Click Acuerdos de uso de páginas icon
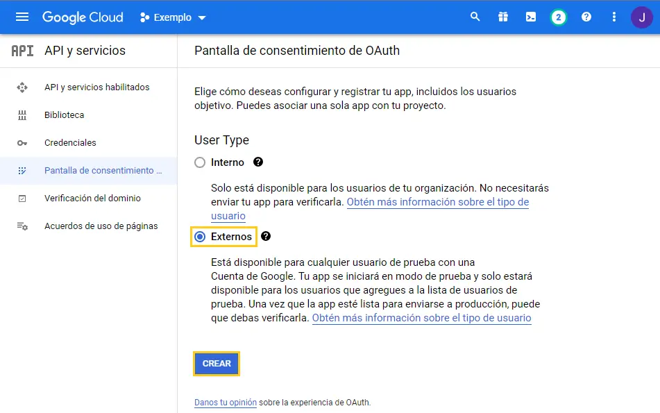Viewport: 660px width, 413px height. [22, 226]
